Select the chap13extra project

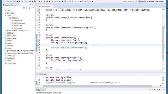click(11, 38)
